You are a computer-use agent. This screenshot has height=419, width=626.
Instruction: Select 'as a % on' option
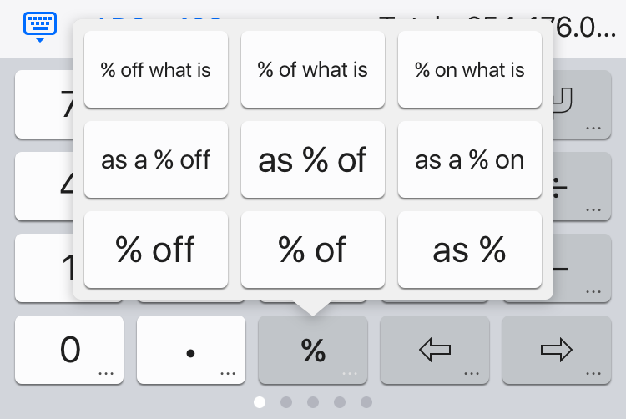[470, 159]
